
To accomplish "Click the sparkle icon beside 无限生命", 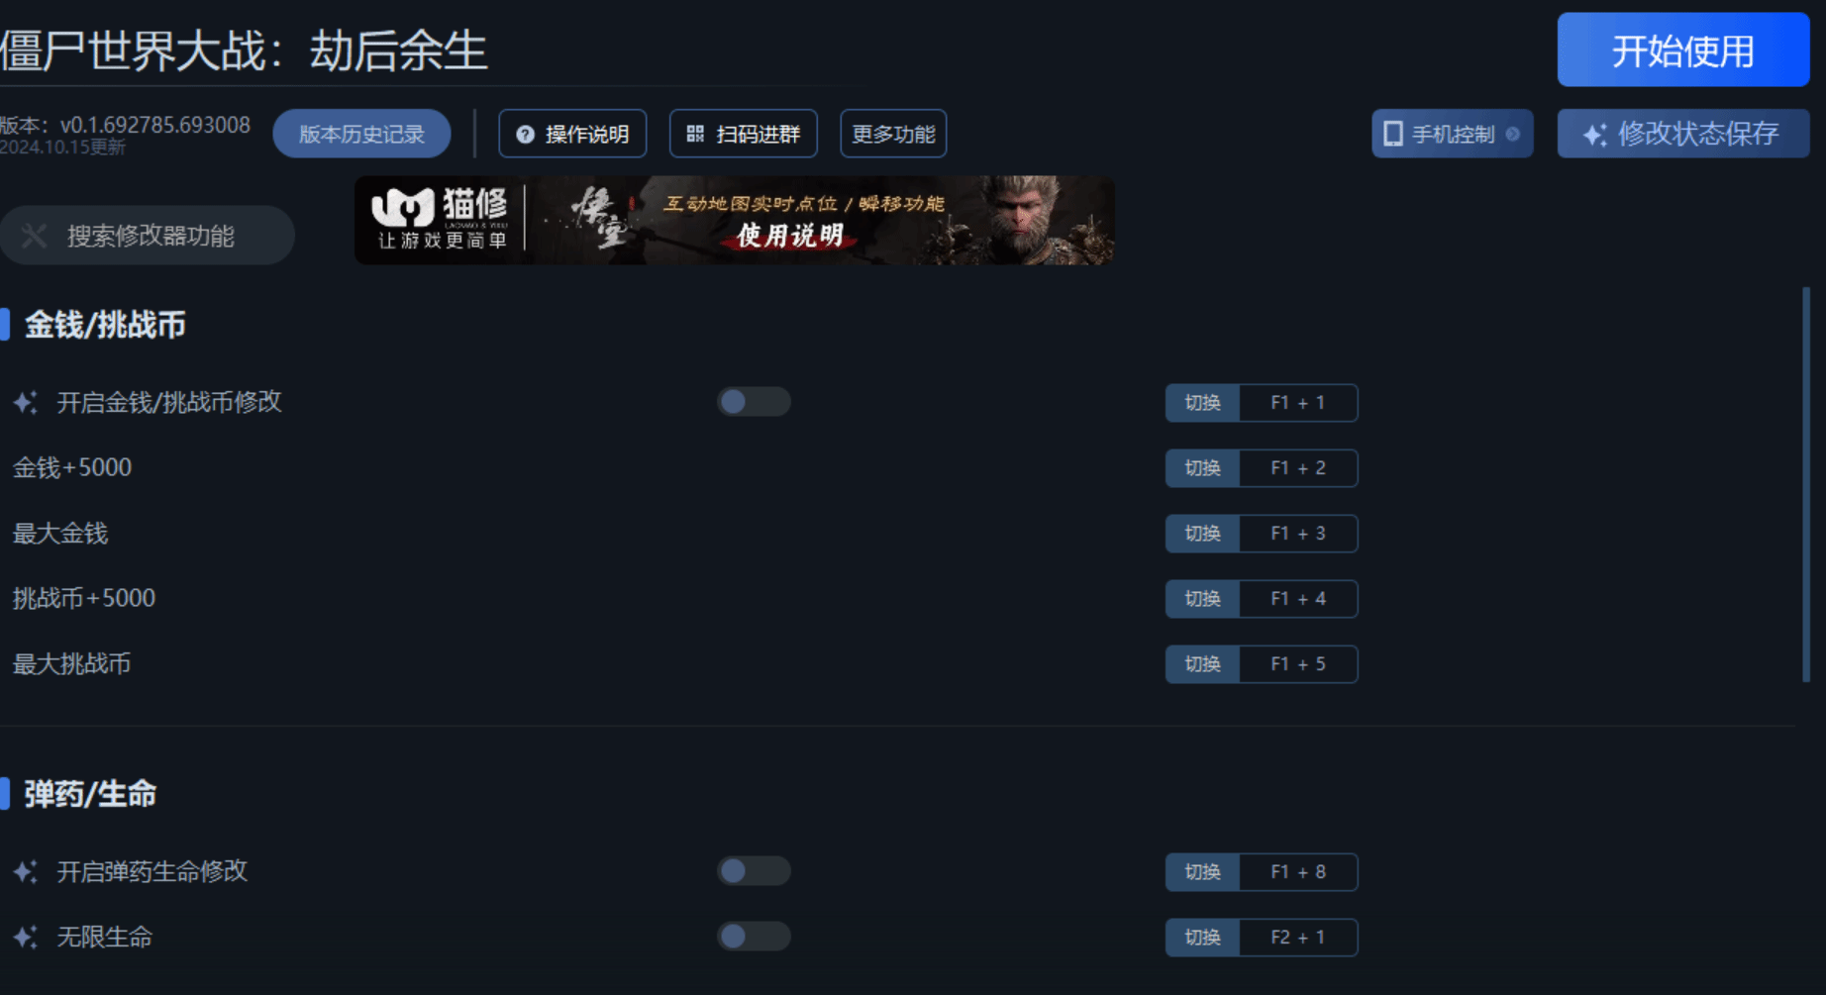I will click(26, 937).
